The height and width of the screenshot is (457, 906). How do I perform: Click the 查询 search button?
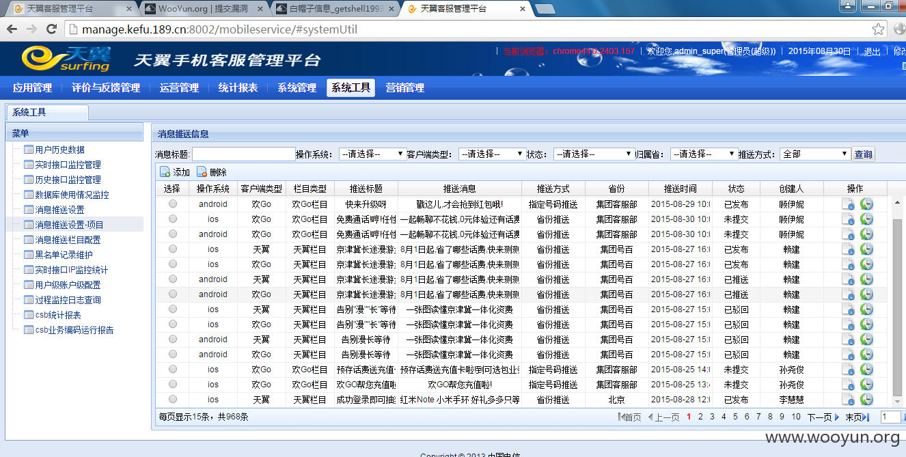[x=863, y=154]
